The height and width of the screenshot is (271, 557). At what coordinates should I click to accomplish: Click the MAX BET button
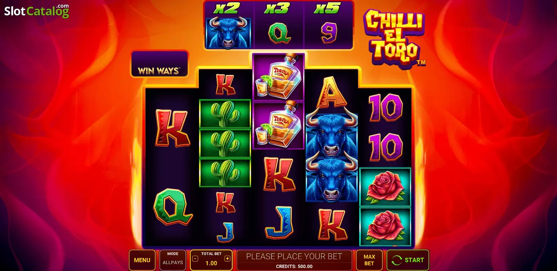click(x=369, y=260)
